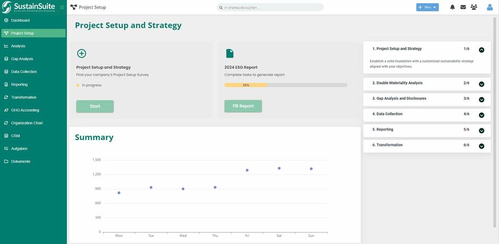Expand the Gap Analysis and Disclosures section
Viewport: 499px width, 244px height.
click(481, 99)
